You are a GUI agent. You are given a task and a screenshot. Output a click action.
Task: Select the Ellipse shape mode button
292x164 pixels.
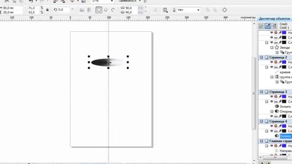[x=99, y=10]
